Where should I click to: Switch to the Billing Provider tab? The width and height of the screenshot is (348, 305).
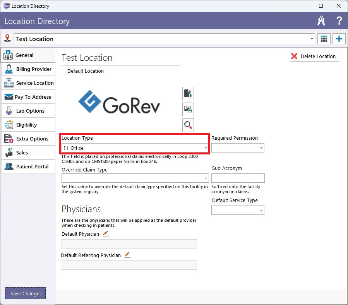pos(28,69)
